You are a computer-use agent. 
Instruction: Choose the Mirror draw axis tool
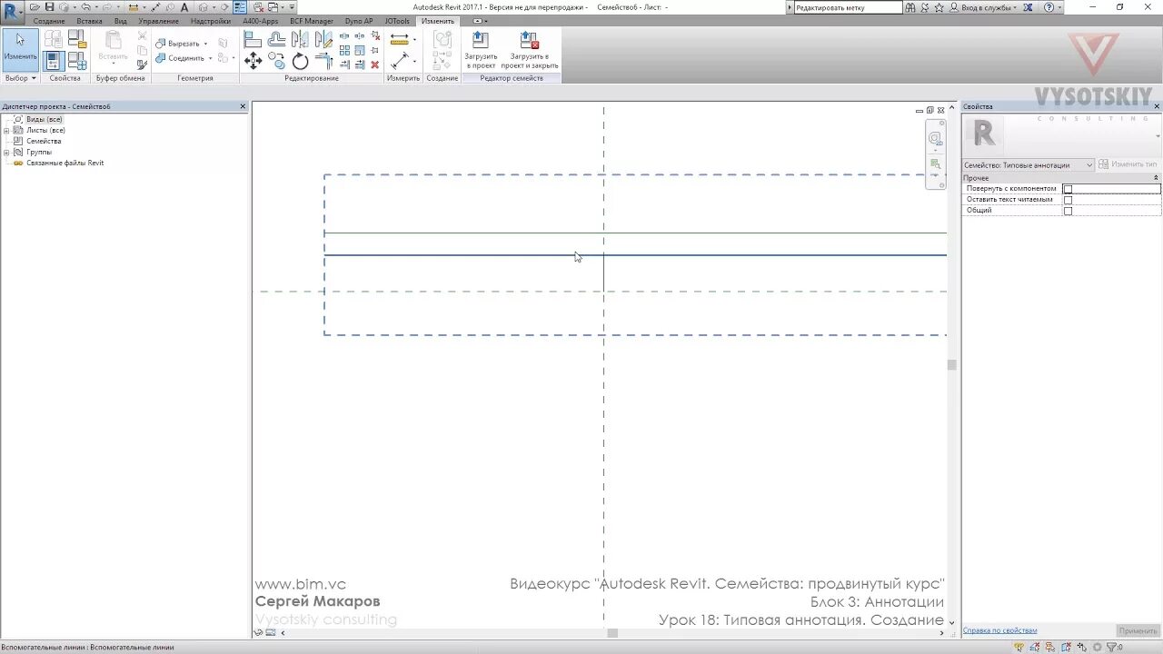(x=323, y=40)
